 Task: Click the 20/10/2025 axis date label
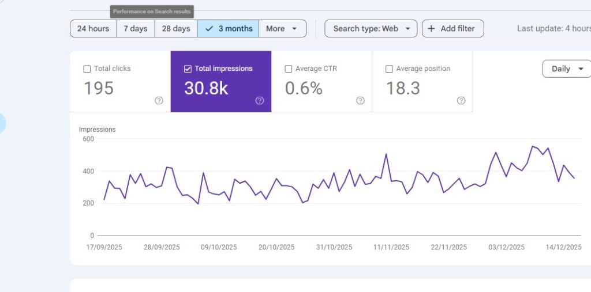276,247
